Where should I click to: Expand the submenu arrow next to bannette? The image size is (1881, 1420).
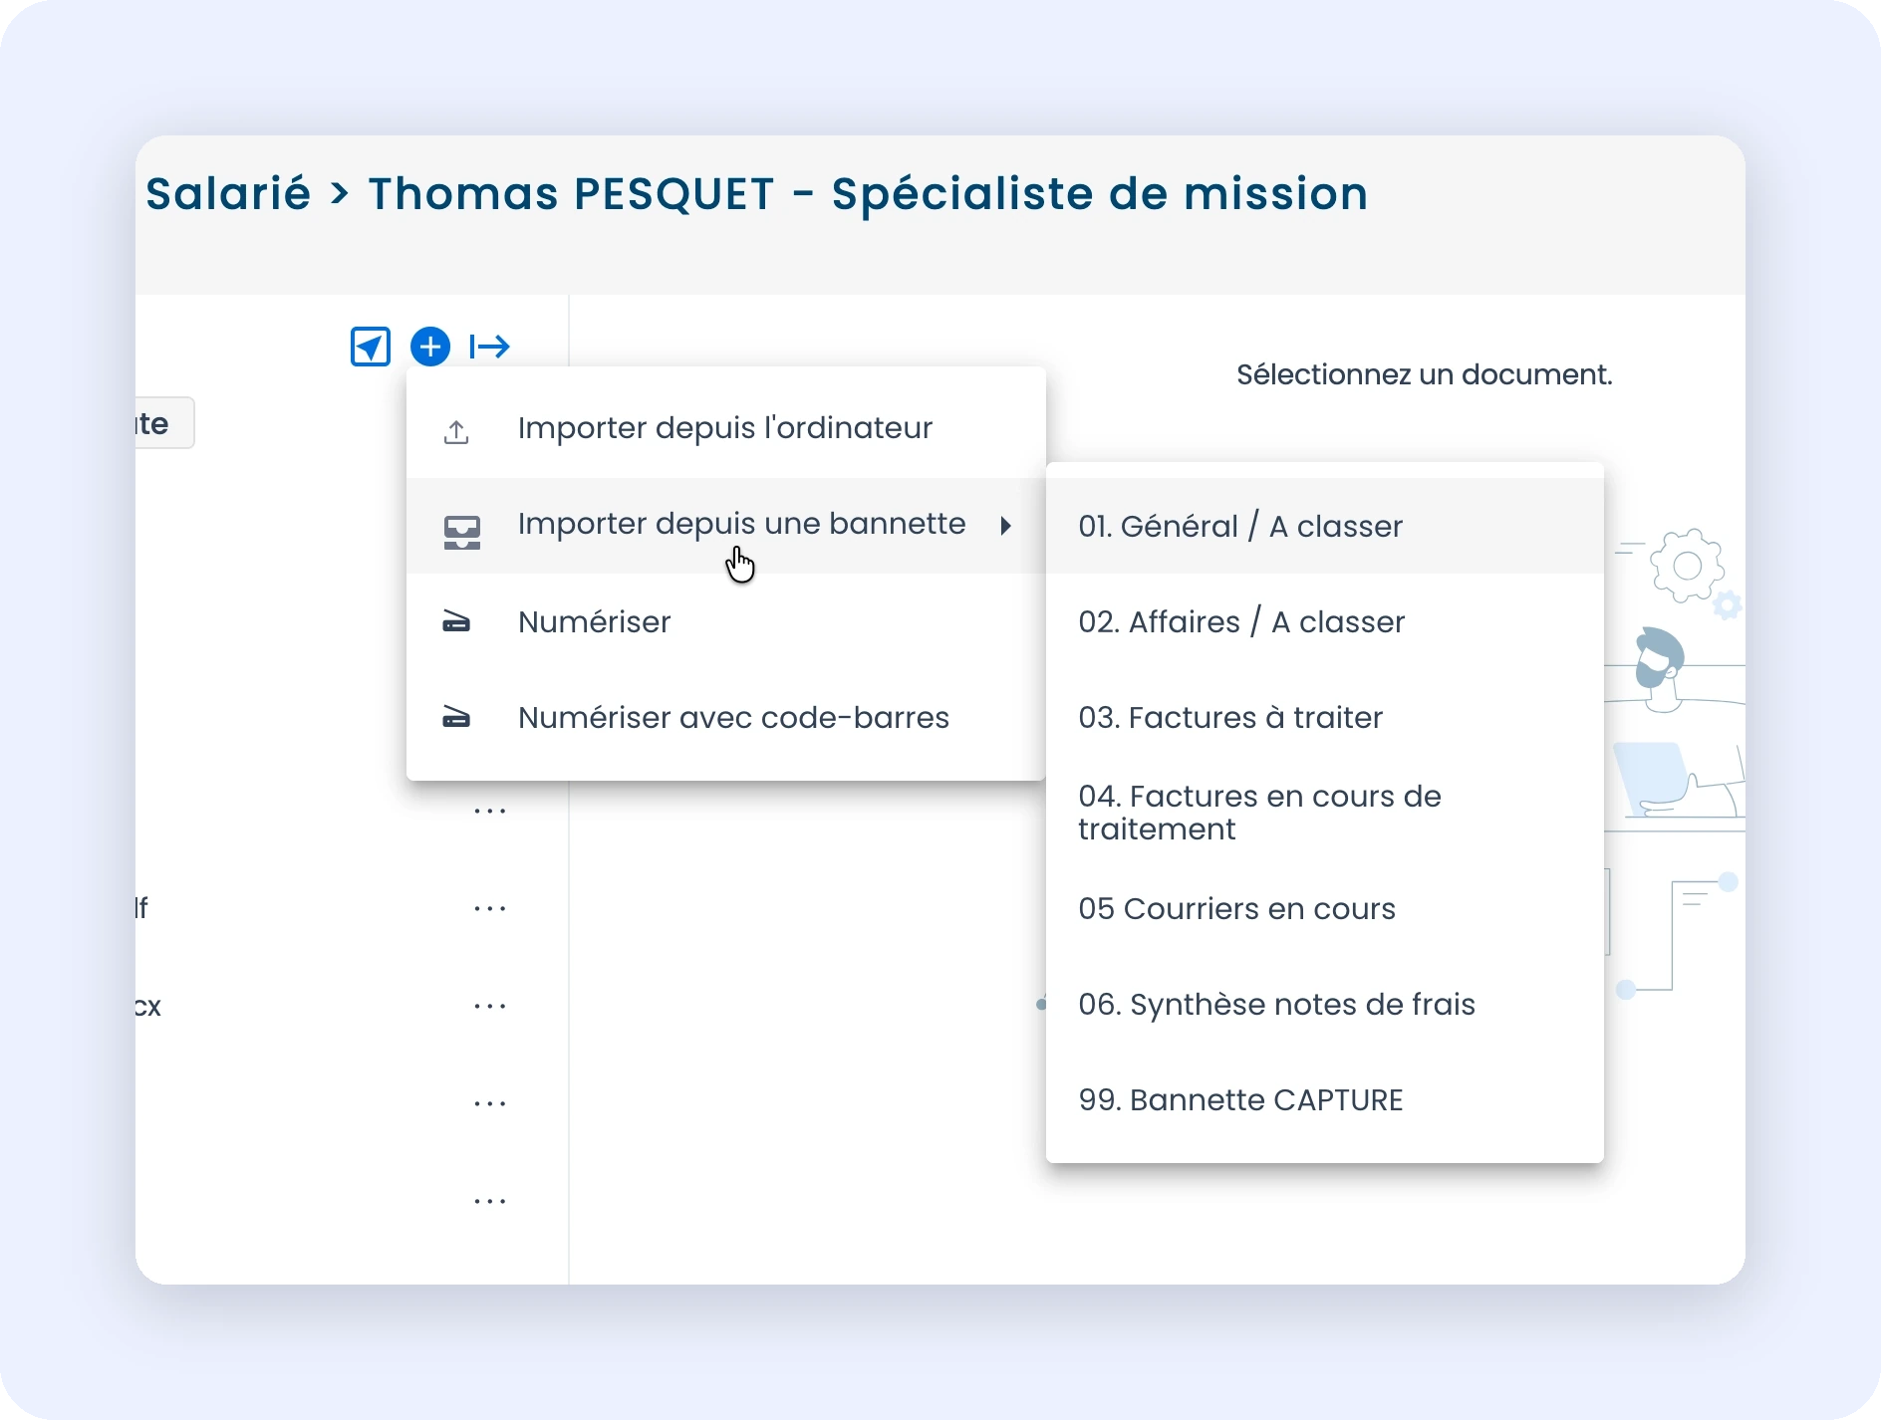click(x=1006, y=526)
